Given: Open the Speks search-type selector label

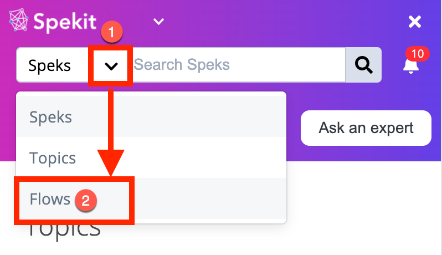Looking at the screenshot, I should tap(49, 66).
